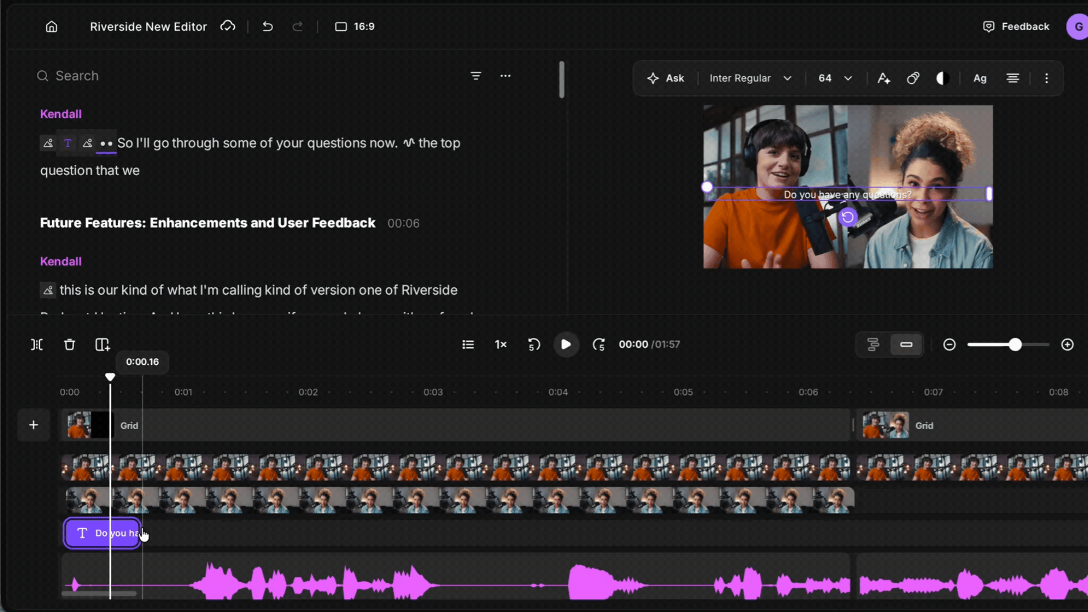
Task: Select the chapter title Future Features
Action: click(x=207, y=223)
